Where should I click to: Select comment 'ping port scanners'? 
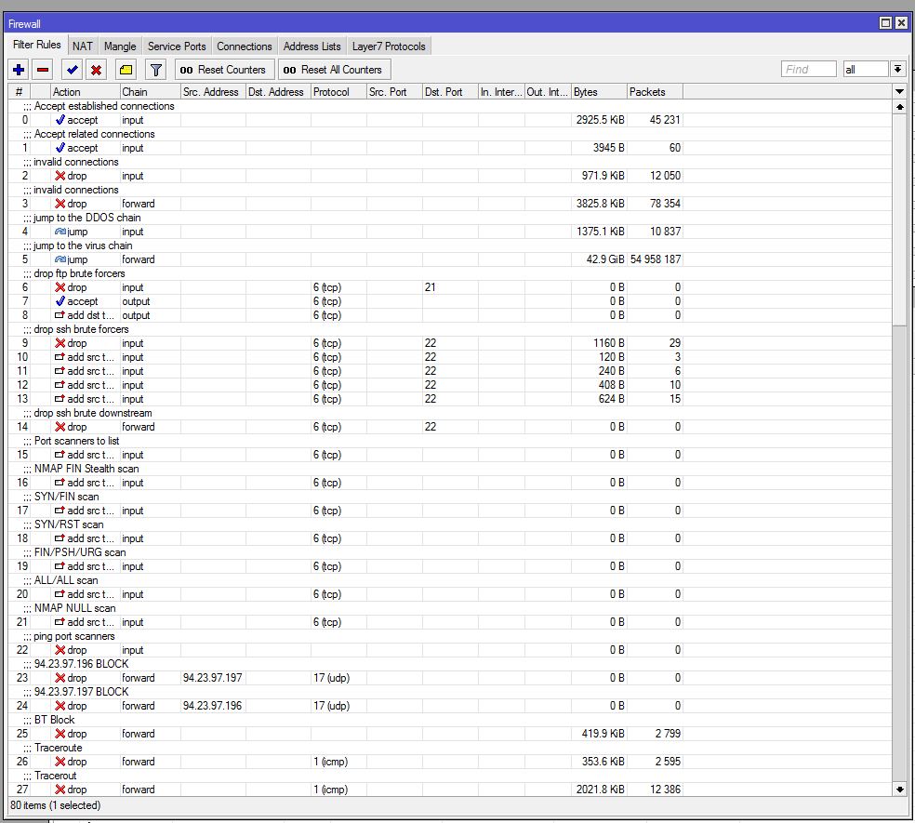pos(74,636)
